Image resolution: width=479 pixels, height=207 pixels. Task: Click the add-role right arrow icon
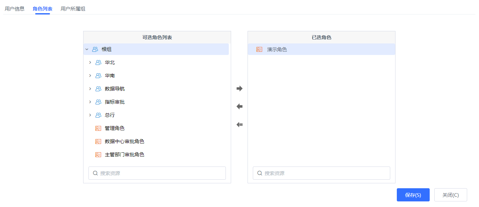click(240, 89)
